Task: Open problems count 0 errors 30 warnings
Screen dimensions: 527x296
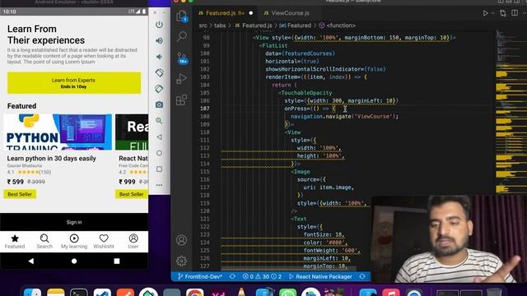Action: click(x=262, y=277)
